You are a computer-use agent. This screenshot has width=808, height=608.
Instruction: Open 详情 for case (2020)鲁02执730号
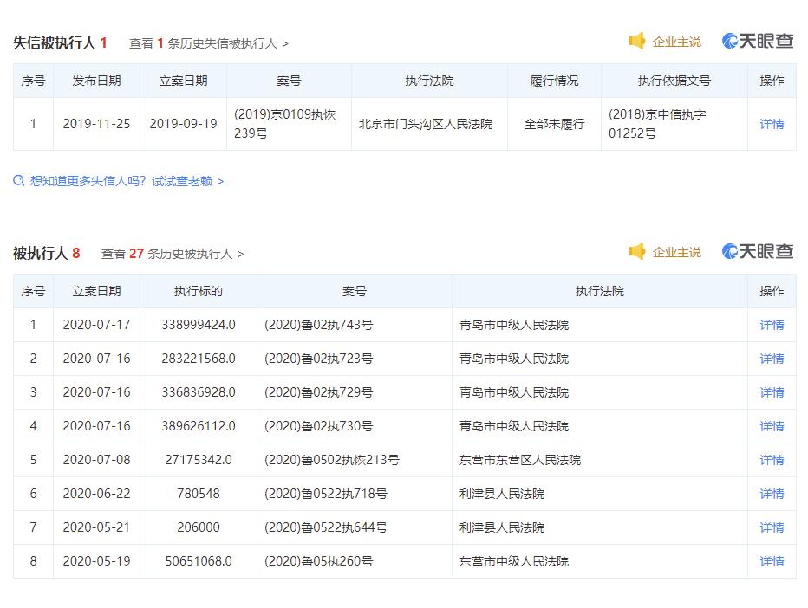(772, 426)
